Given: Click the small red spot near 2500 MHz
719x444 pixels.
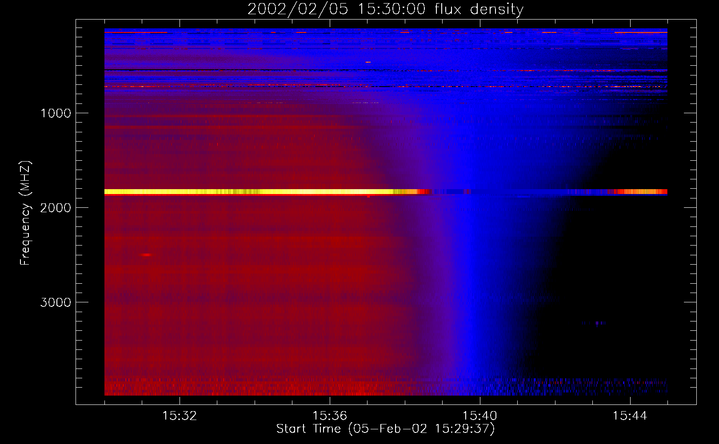Looking at the screenshot, I should point(146,255).
